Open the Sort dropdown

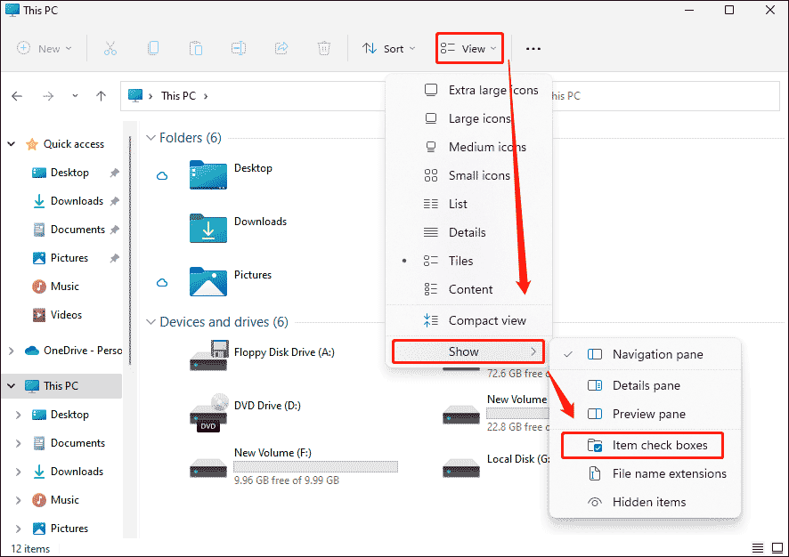pyautogui.click(x=389, y=48)
